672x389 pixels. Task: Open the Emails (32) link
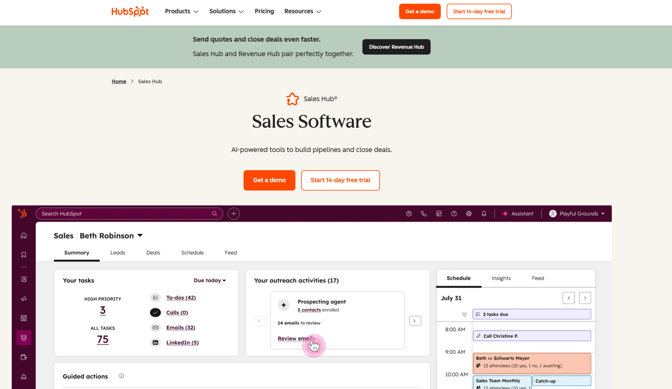181,327
